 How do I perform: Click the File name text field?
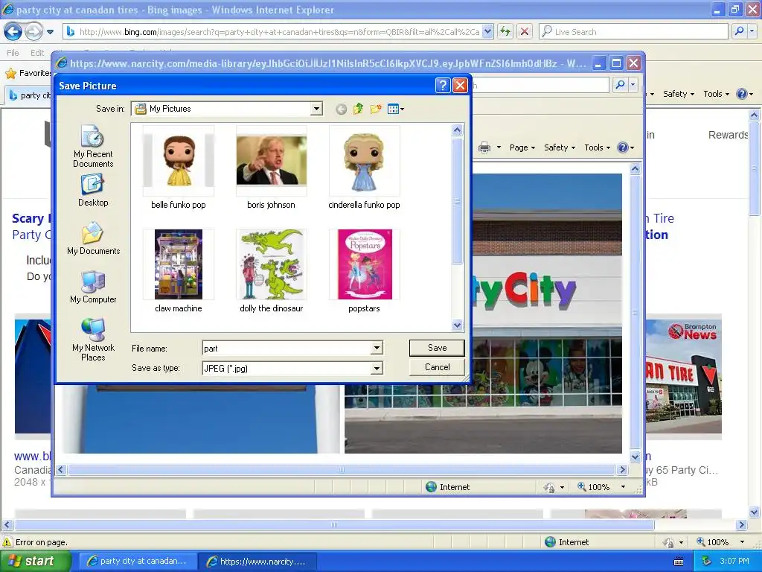coord(286,349)
